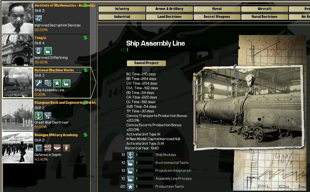This screenshot has width=310, height=192.
Task: Click the wrench icon for National Machine Works
Action: [x=38, y=83]
